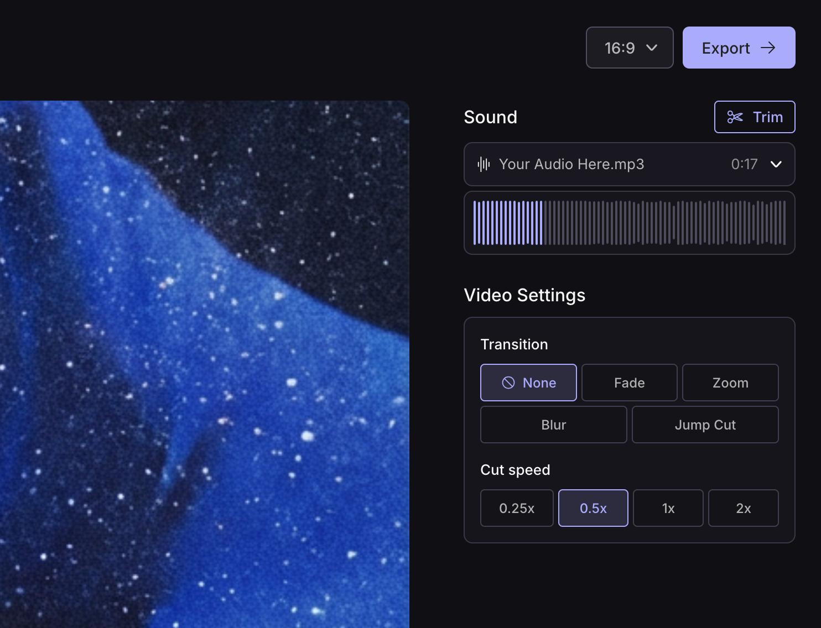821x628 pixels.
Task: Set cut speed to 2x
Action: (x=744, y=508)
